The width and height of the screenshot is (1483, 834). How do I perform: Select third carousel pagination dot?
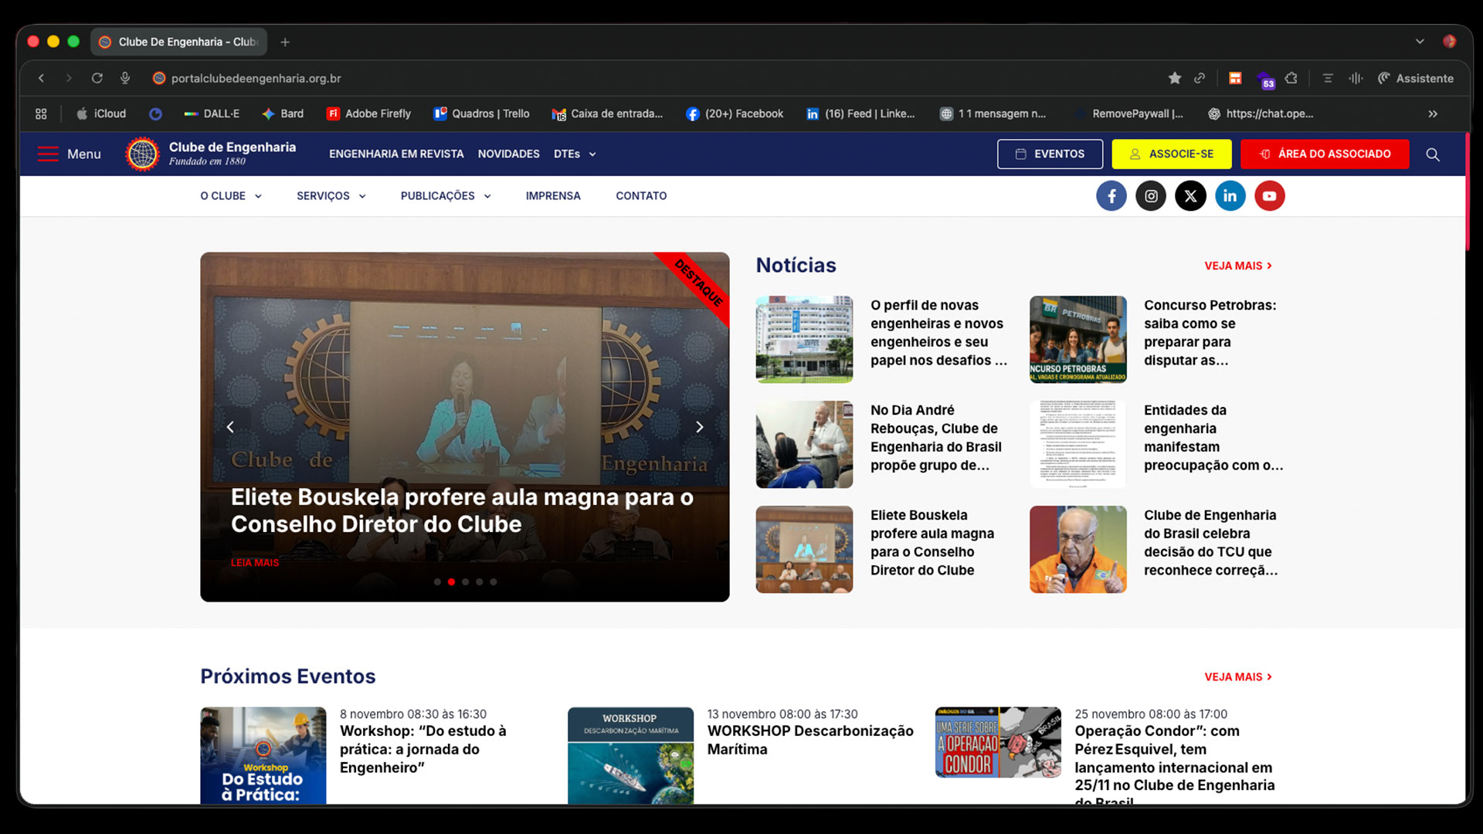pos(465,582)
